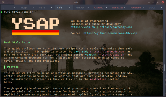Click the "cafe" window title text
Image resolution: width=166 pixels, height=97 pixels.
click(x=76, y=2)
